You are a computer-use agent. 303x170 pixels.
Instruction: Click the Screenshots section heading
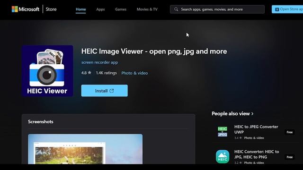coord(41,122)
